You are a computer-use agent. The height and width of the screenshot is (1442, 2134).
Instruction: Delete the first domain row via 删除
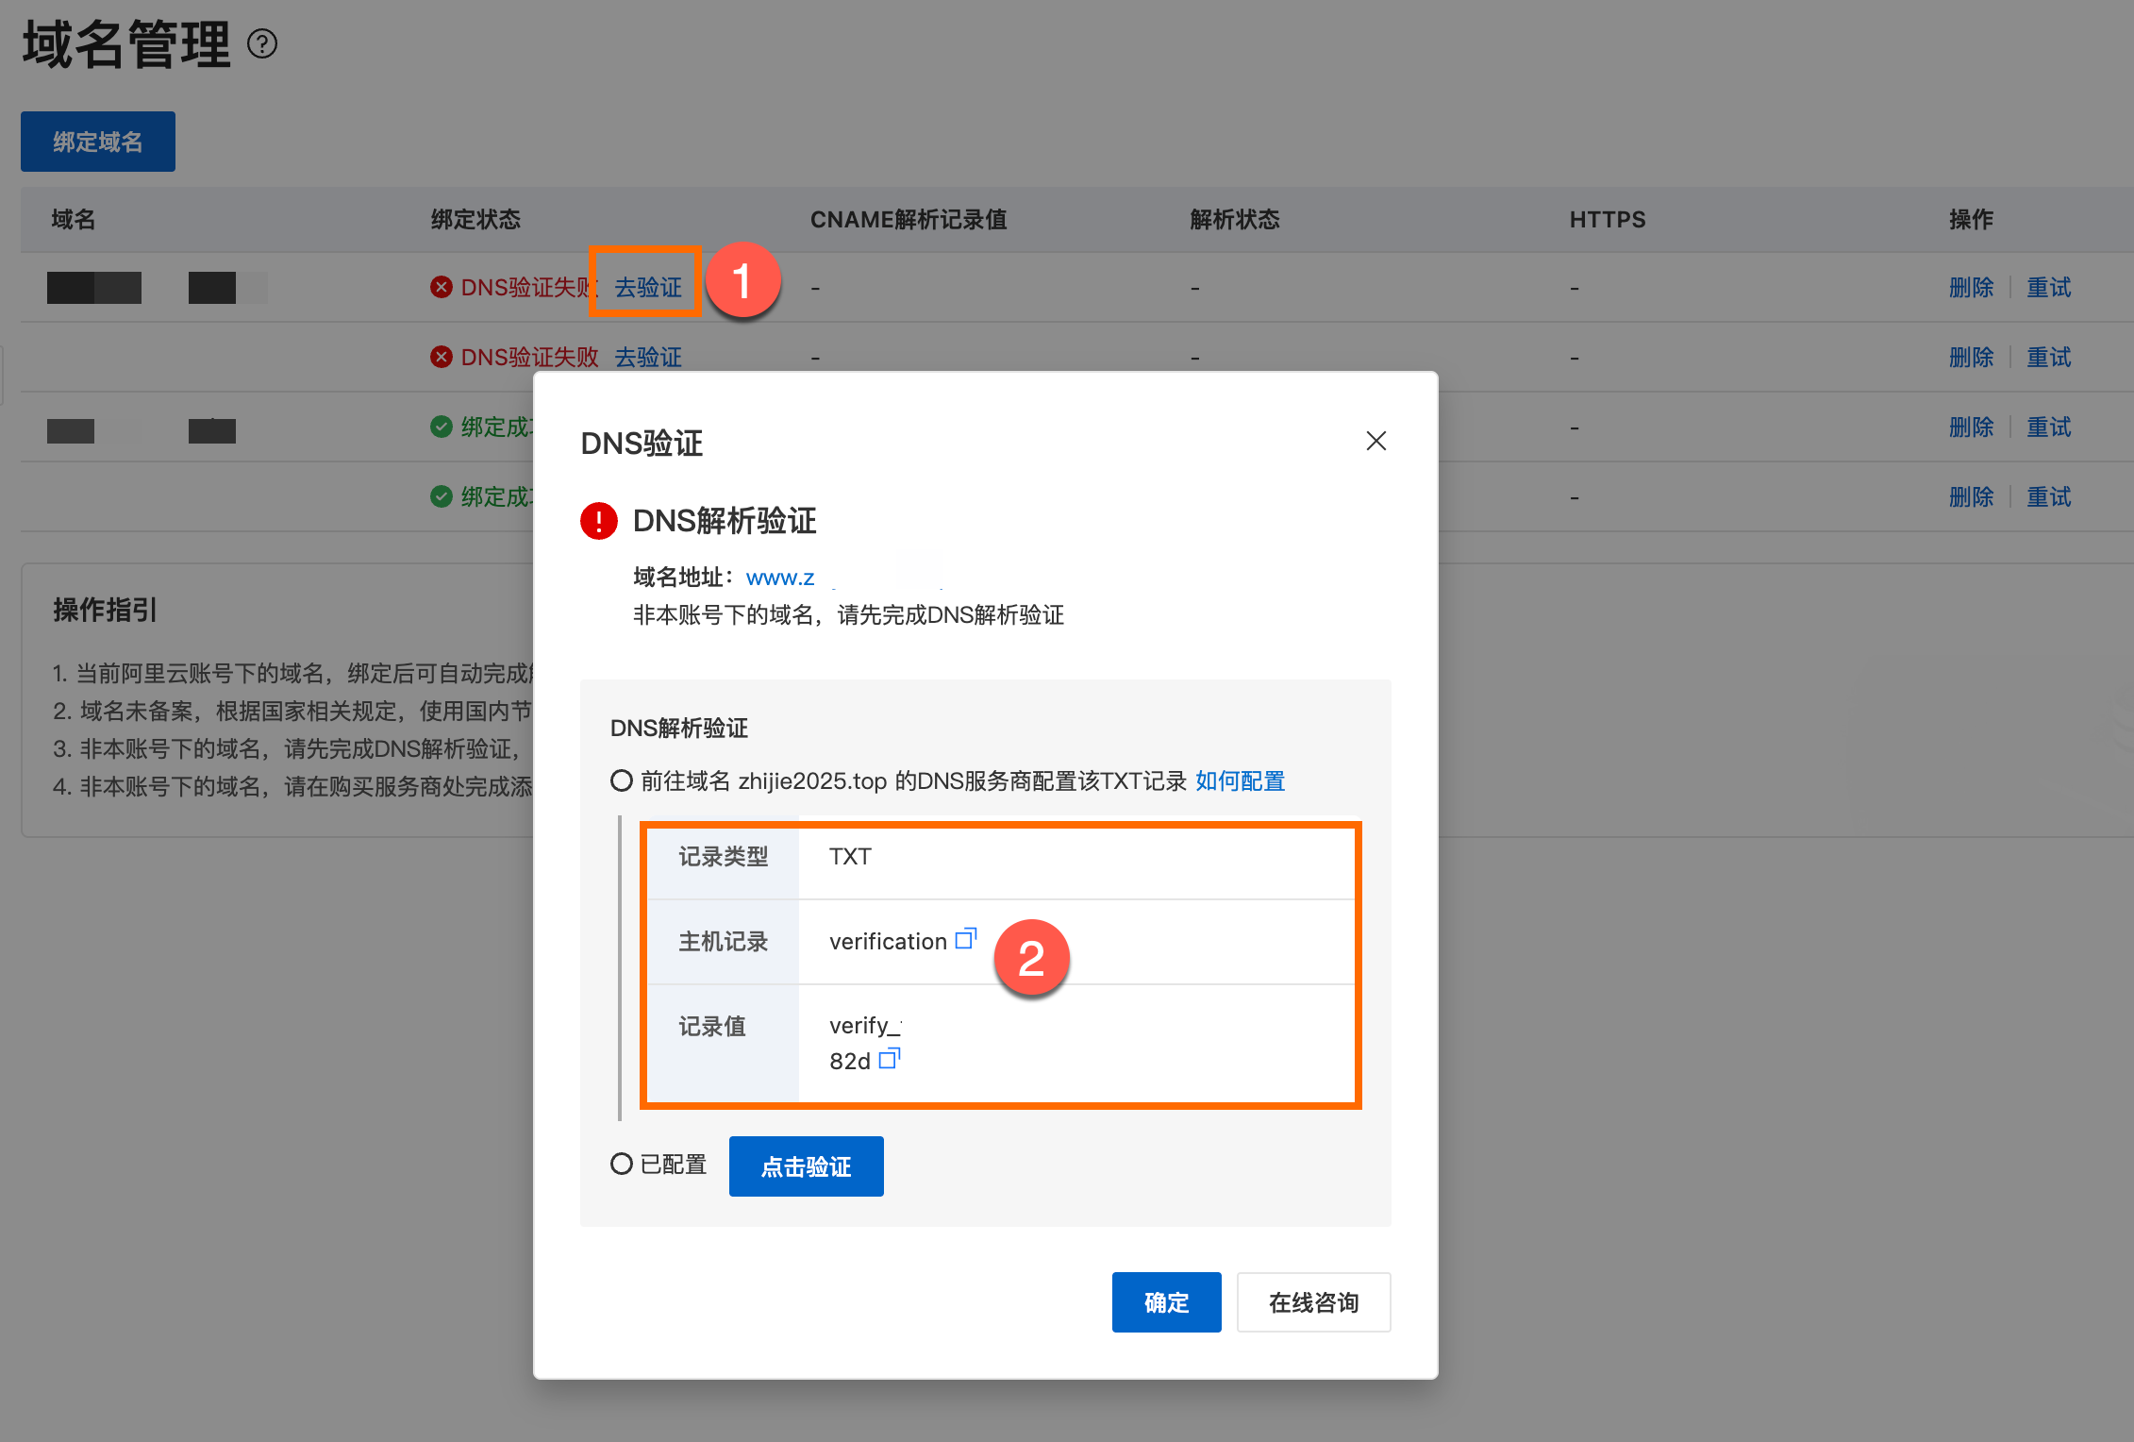point(1971,287)
